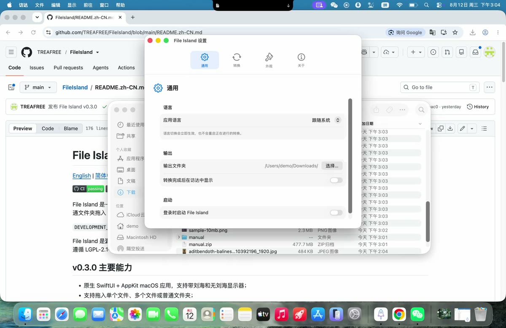This screenshot has height=328, width=506.
Task: Open edit options dropdown arrow beside pencil
Action: click(472, 128)
